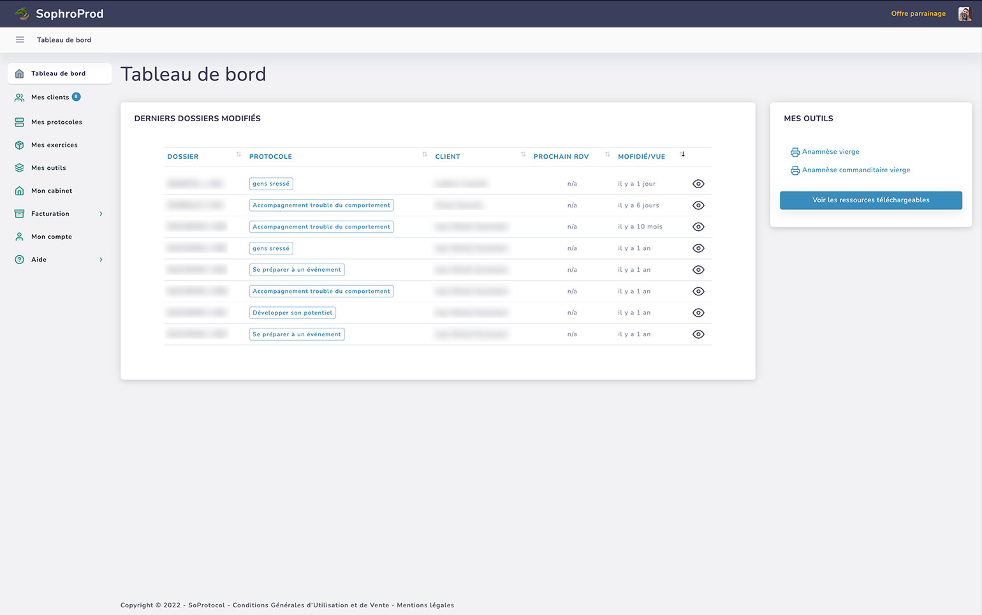Click the Mes protocoles sidebar icon
Image resolution: width=982 pixels, height=615 pixels.
[20, 122]
